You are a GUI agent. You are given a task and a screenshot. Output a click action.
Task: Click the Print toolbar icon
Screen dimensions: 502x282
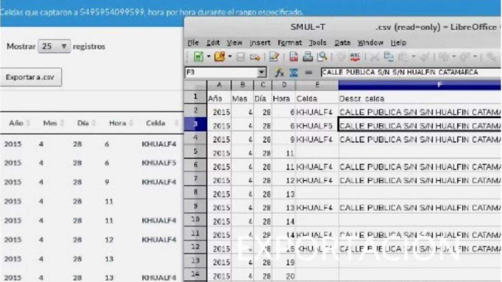(x=307, y=57)
